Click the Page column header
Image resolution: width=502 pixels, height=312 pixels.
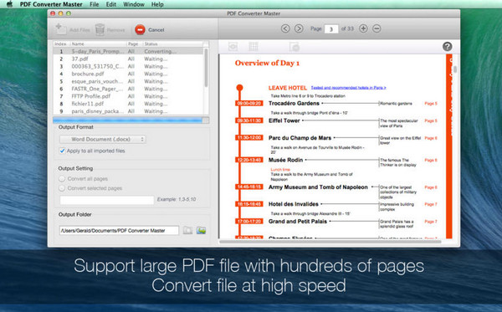134,43
